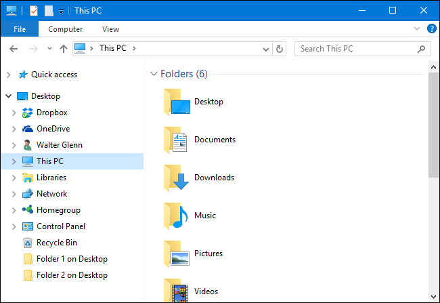Click the scroll up arrow in content pane
The image size is (440, 303).
(433, 67)
